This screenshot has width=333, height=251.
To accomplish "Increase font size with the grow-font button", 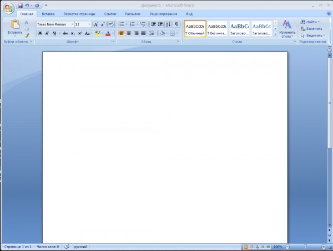I will [96, 24].
